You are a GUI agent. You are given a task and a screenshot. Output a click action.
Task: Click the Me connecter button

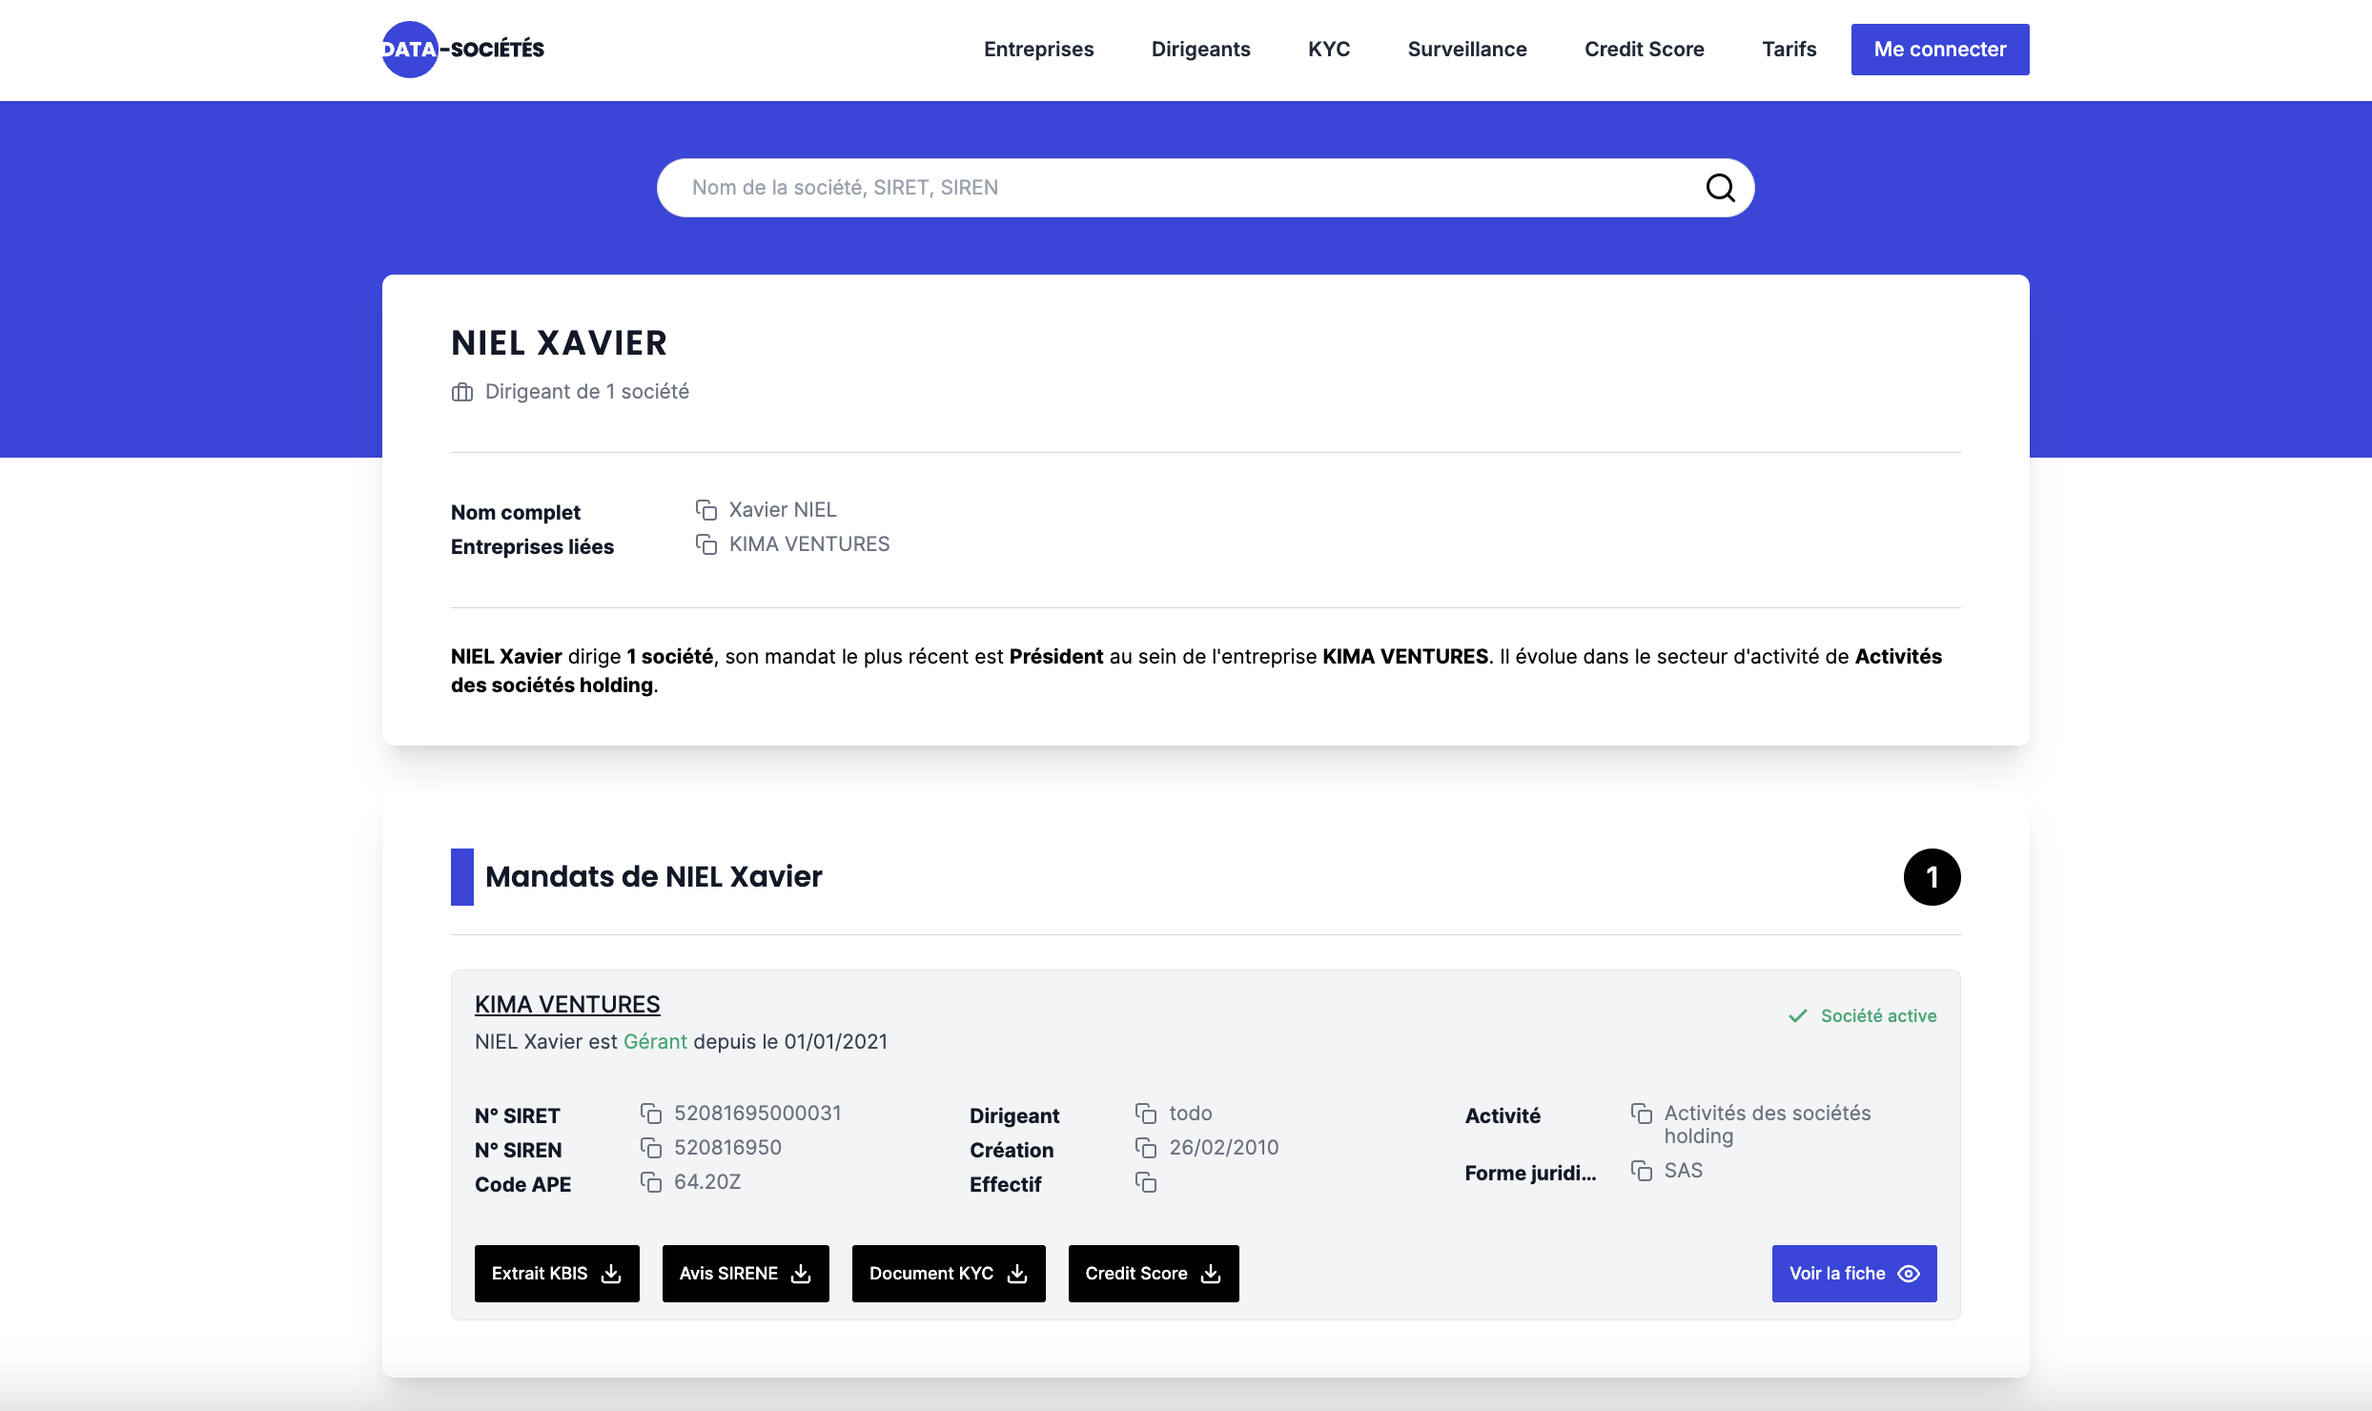tap(1940, 50)
